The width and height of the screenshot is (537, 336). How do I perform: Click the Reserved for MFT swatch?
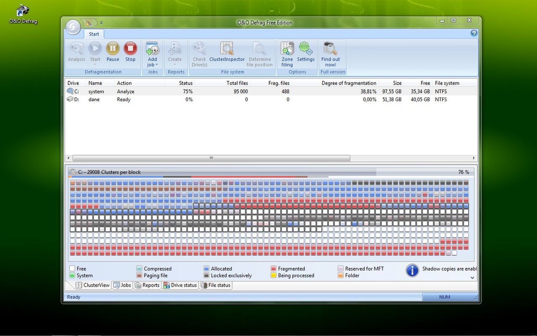[x=341, y=268]
